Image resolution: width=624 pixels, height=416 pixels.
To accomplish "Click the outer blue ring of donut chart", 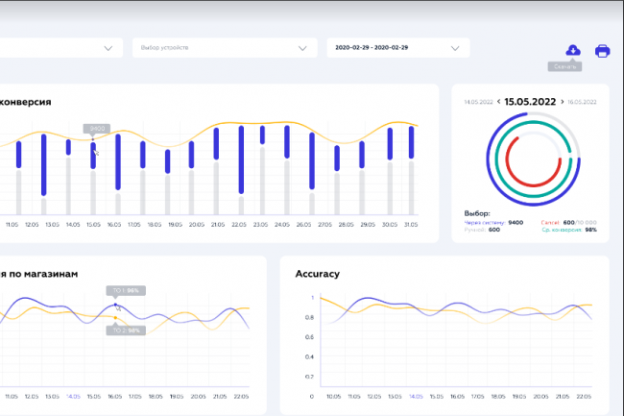I will pos(488,159).
